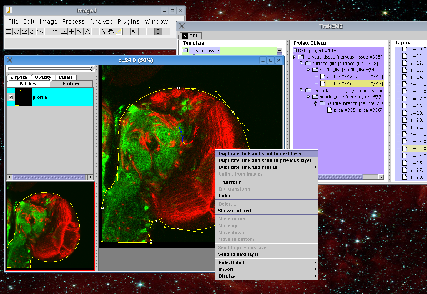Select layer z=25.0 in Layers list
The height and width of the screenshot is (294, 427).
click(418, 156)
